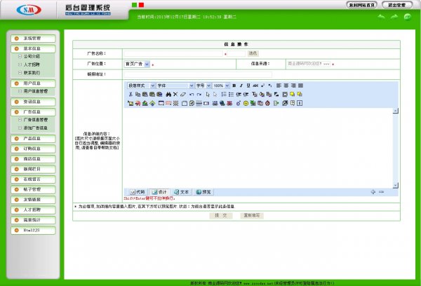This screenshot has width=421, height=286.
Task: Click the red flash-like icon in third row
Action: pos(138,103)
